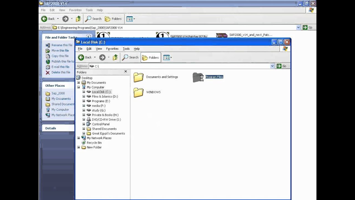Viewport: 355px width, 200px height.
Task: Click Back button in Local Disk window
Action: click(x=85, y=57)
